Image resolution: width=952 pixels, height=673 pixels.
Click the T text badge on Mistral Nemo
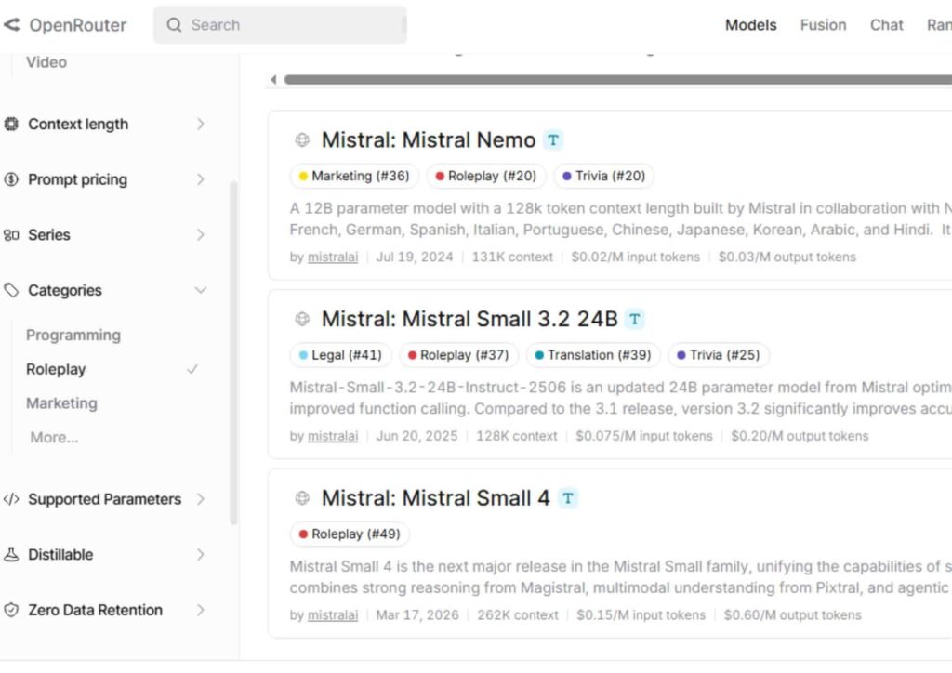553,140
